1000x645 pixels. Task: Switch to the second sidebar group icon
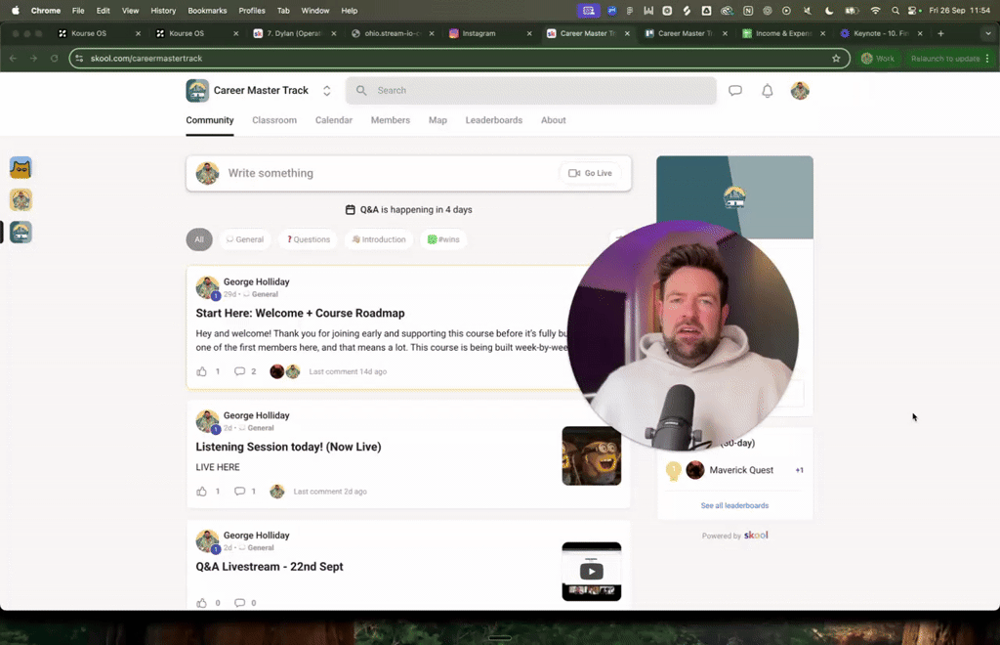(x=21, y=200)
